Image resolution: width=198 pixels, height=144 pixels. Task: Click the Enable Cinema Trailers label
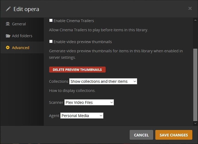(74, 21)
